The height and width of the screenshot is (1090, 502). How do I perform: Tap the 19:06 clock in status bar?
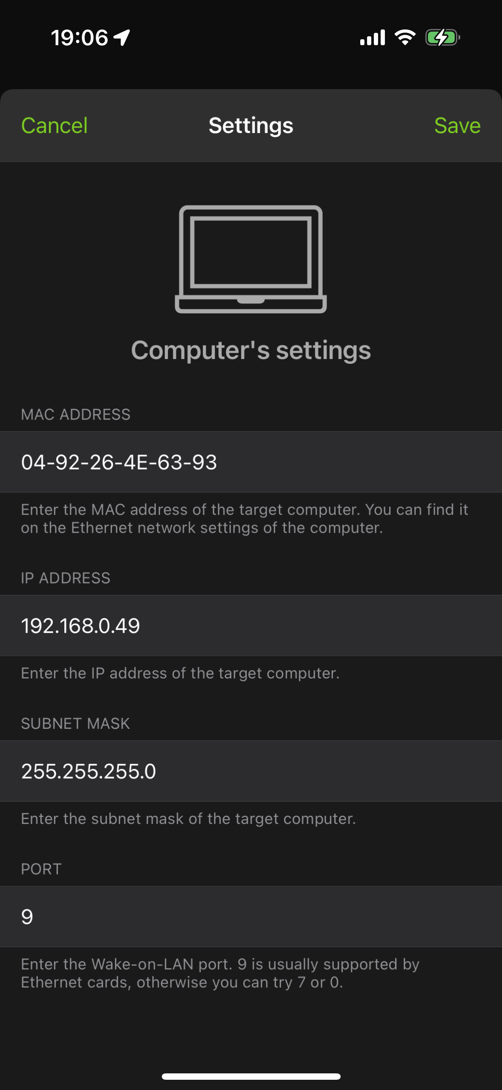coord(80,38)
